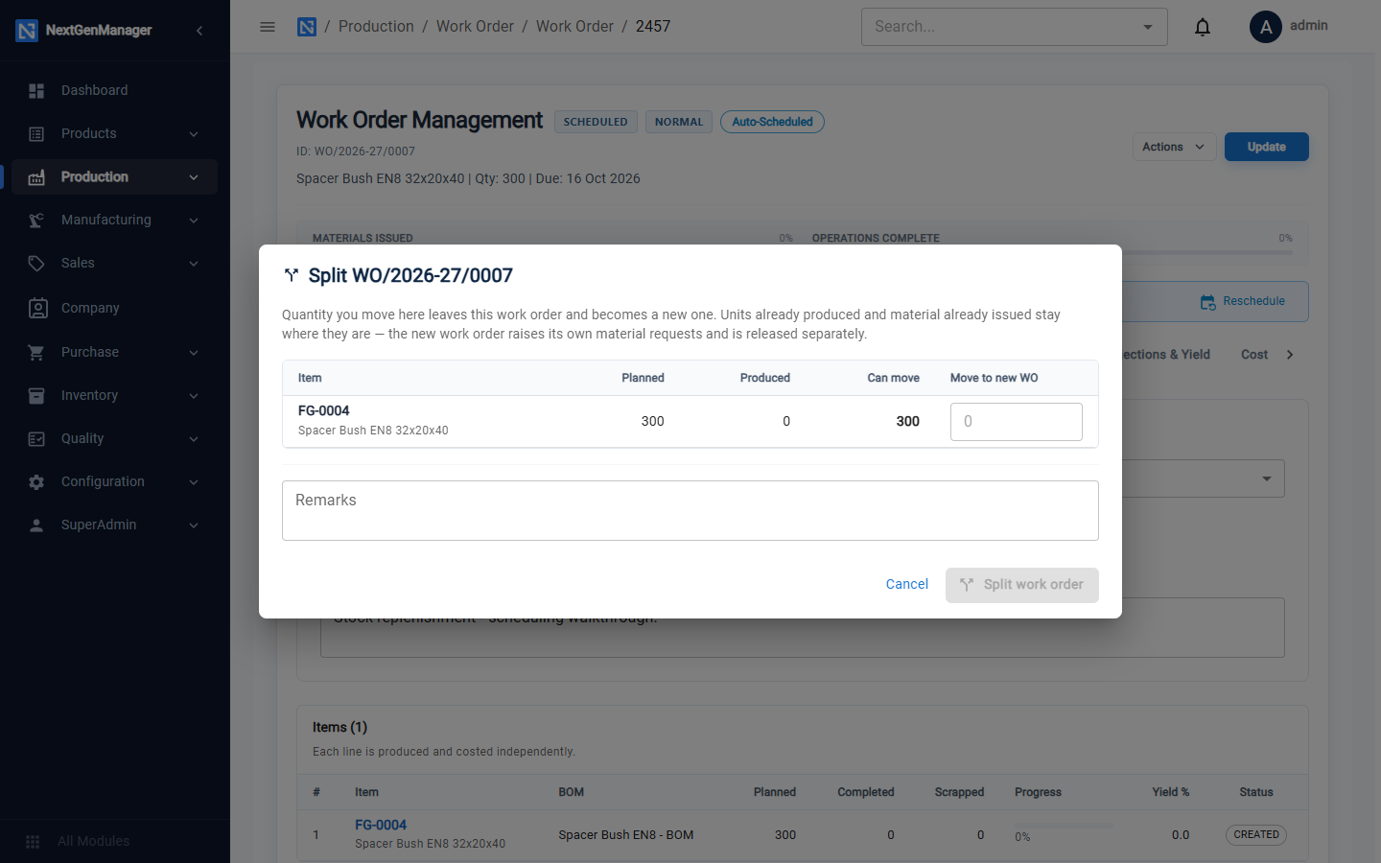1381x863 pixels.
Task: Cancel the split work order dialog
Action: pyautogui.click(x=906, y=584)
